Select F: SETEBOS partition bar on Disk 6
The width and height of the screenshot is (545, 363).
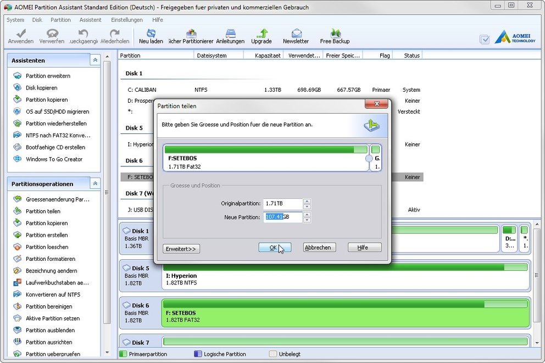pos(346,314)
